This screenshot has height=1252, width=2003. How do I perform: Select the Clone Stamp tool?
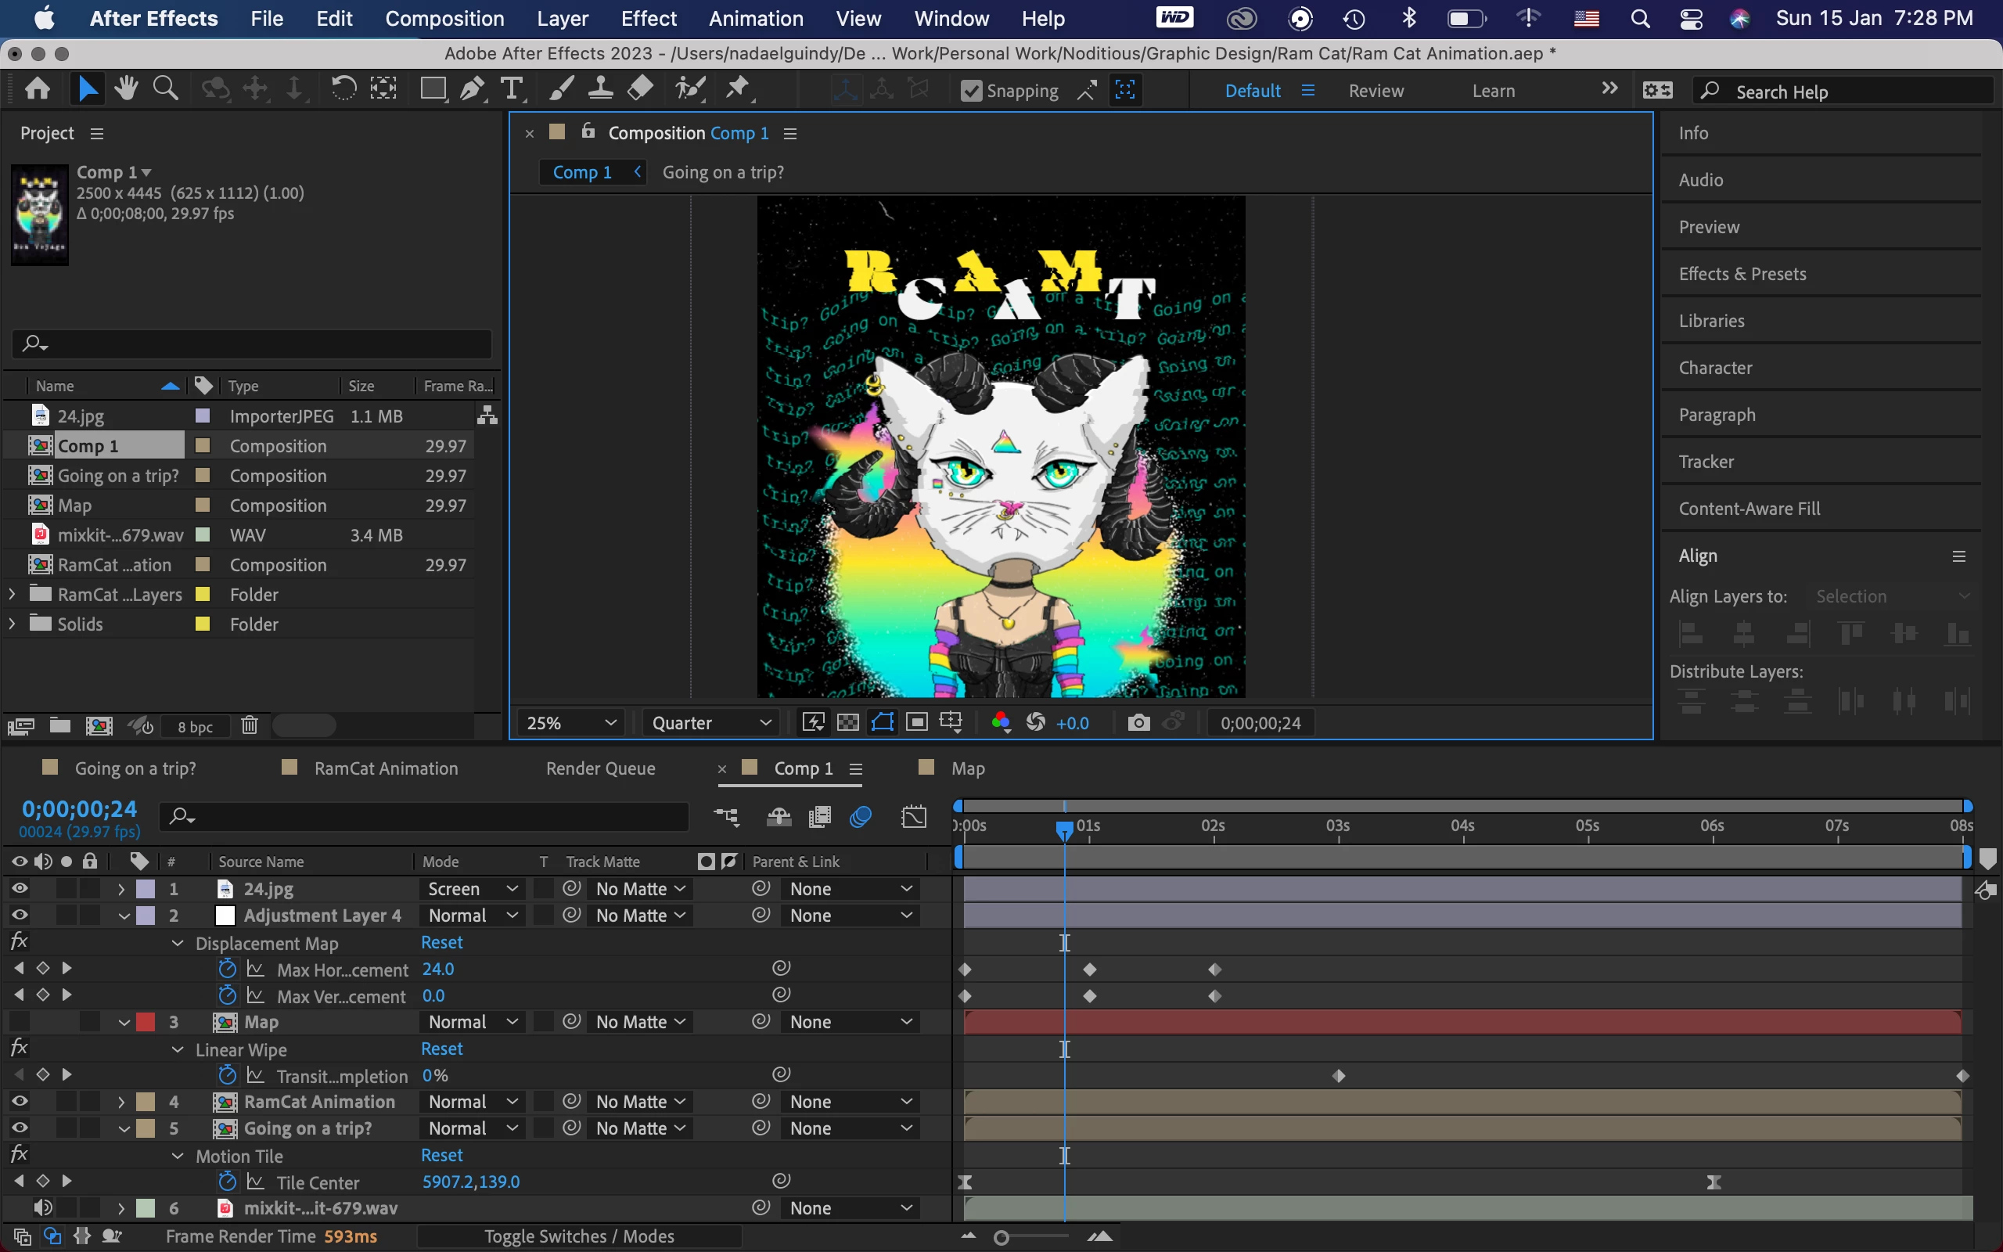point(600,88)
